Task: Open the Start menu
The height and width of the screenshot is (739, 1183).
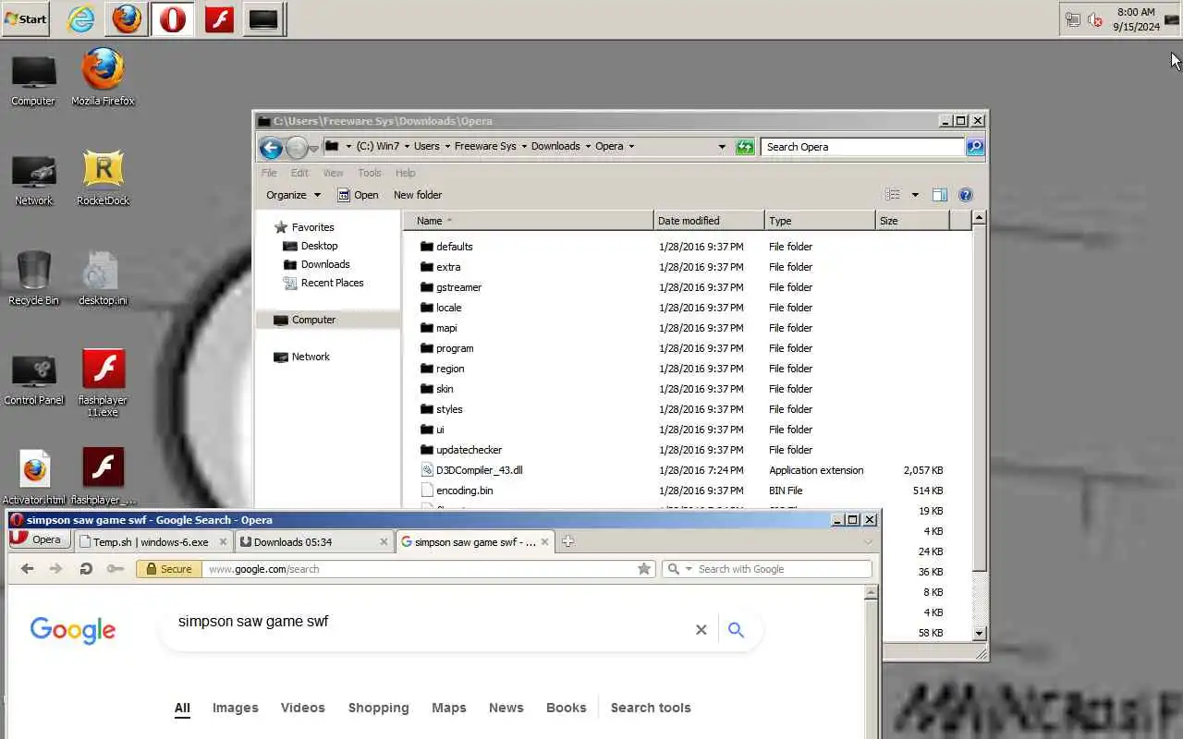Action: coord(26,18)
